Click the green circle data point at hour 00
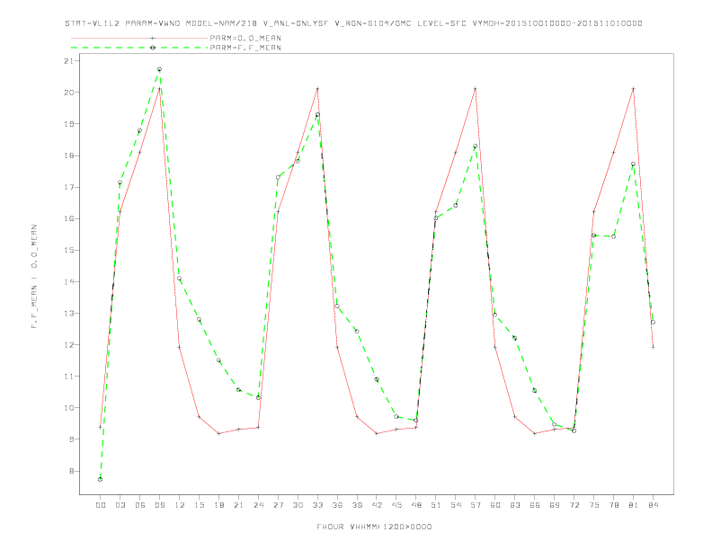Viewport: 712px width, 550px height. pyautogui.click(x=100, y=479)
